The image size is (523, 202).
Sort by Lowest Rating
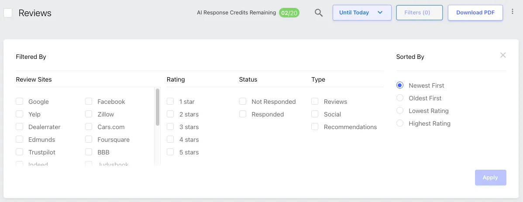click(x=400, y=111)
